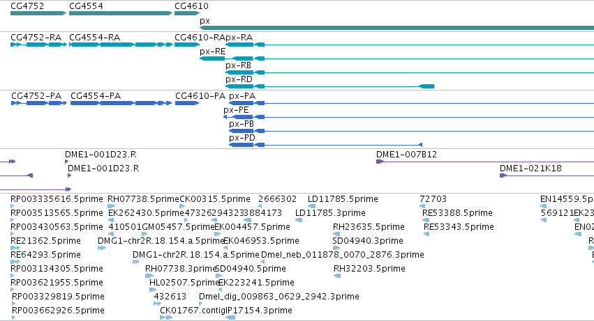The image size is (594, 321).
Task: Open the RP003662926.5prime EST label
Action: coord(58,311)
